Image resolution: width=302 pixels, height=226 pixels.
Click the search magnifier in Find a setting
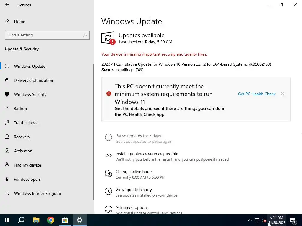(x=85, y=35)
